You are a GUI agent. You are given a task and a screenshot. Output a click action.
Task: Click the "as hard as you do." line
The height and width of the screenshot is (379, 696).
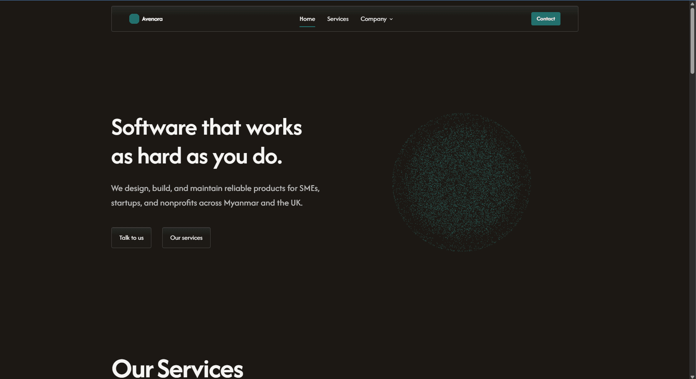(196, 157)
